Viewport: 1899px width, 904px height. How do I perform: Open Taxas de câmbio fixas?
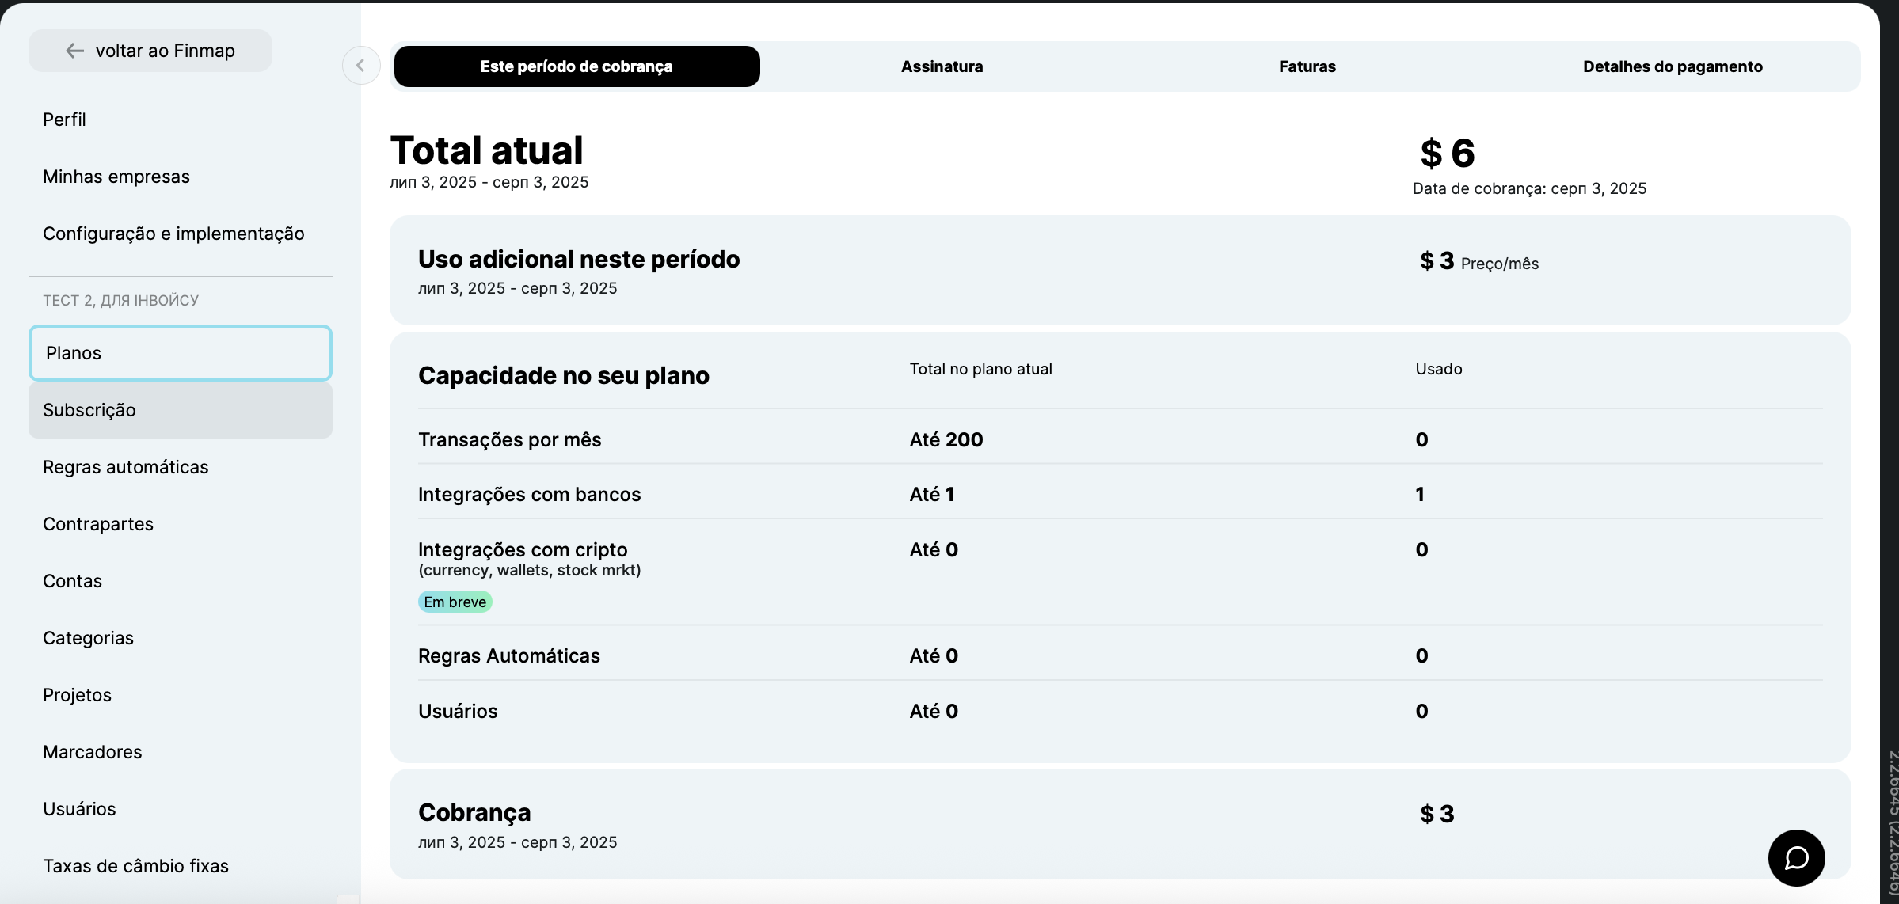point(136,866)
